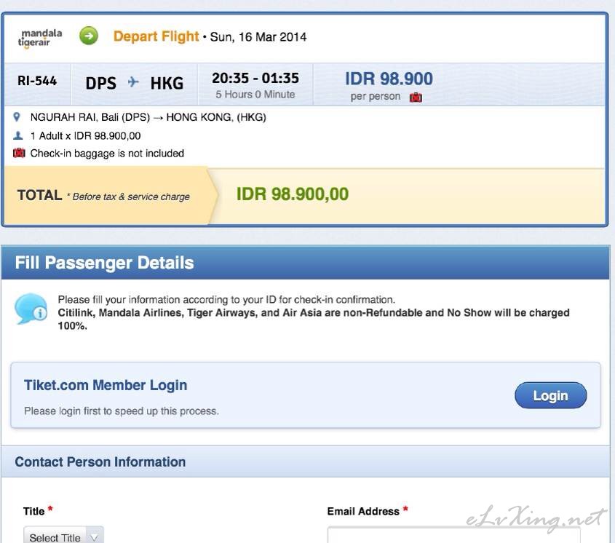
Task: Click the Mandala Tigerair airline logo
Action: [x=39, y=38]
